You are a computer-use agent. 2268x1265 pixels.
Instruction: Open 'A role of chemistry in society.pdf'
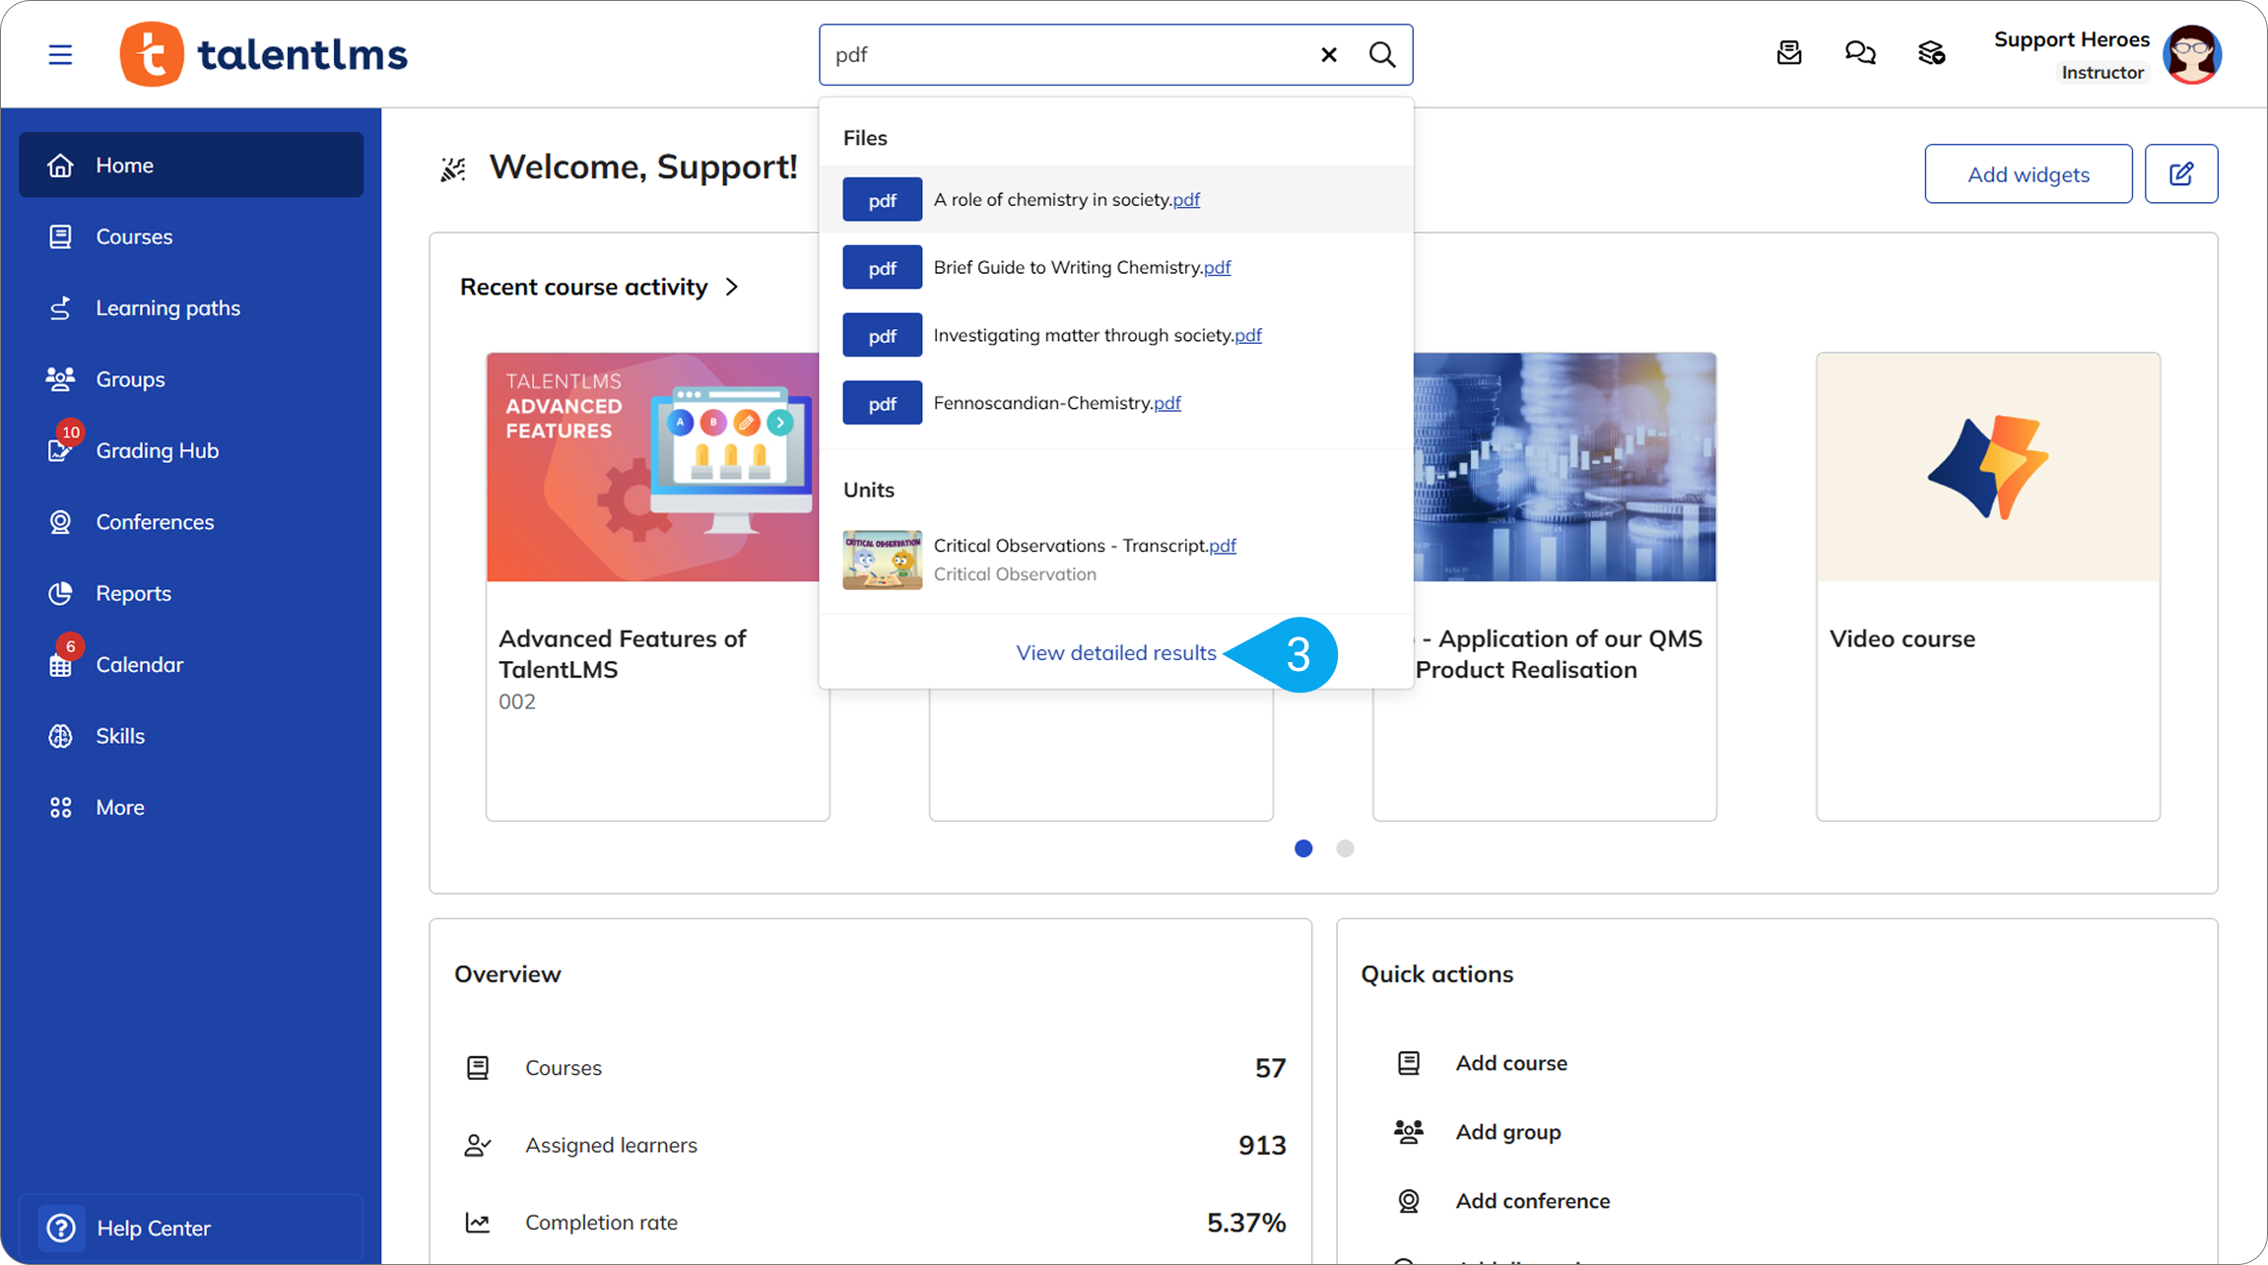[1116, 199]
